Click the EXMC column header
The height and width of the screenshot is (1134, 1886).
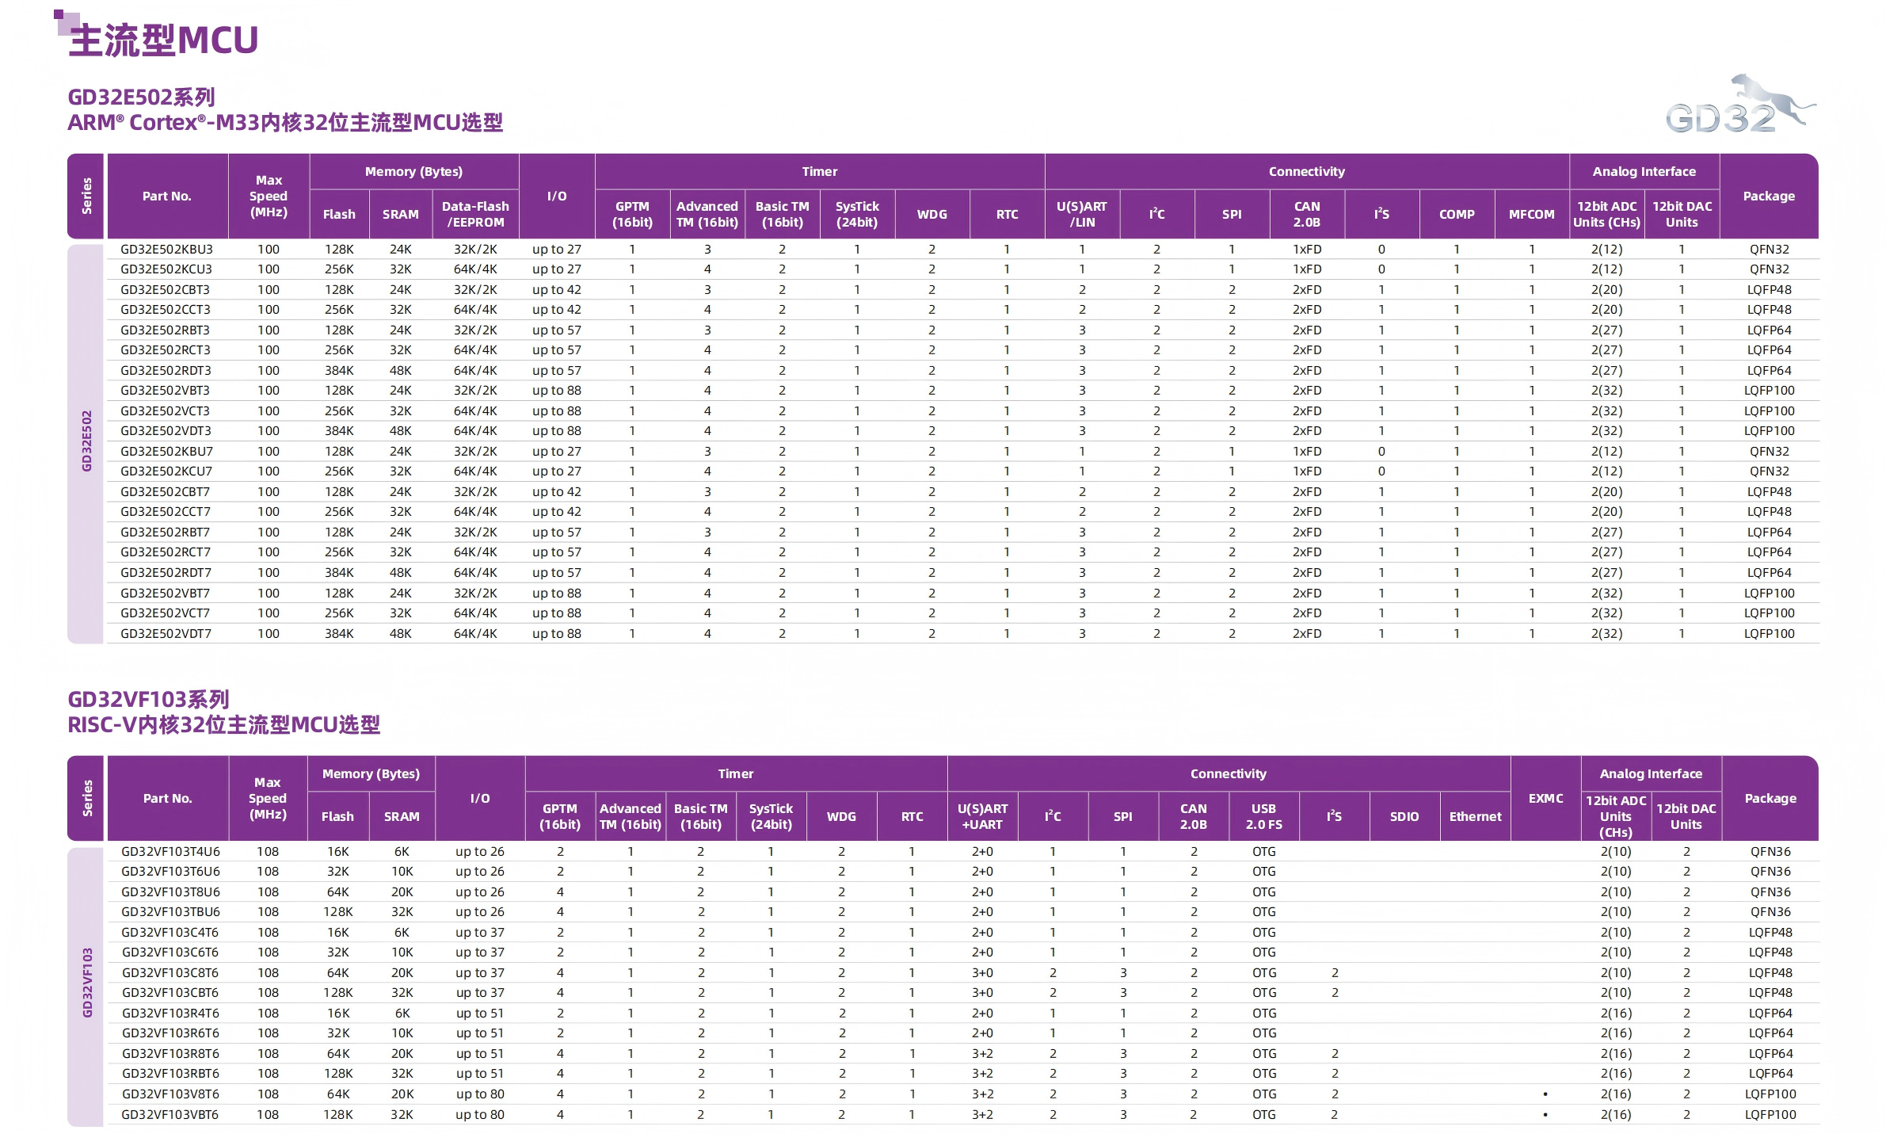(1545, 798)
